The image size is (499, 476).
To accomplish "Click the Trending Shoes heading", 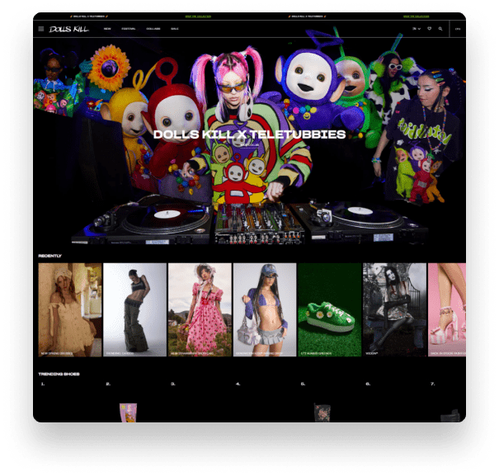I will click(x=59, y=374).
